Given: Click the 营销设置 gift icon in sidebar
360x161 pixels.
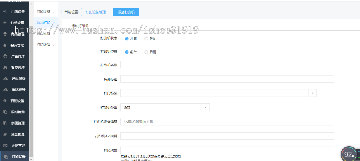Looking at the screenshot, I should click(5, 101).
